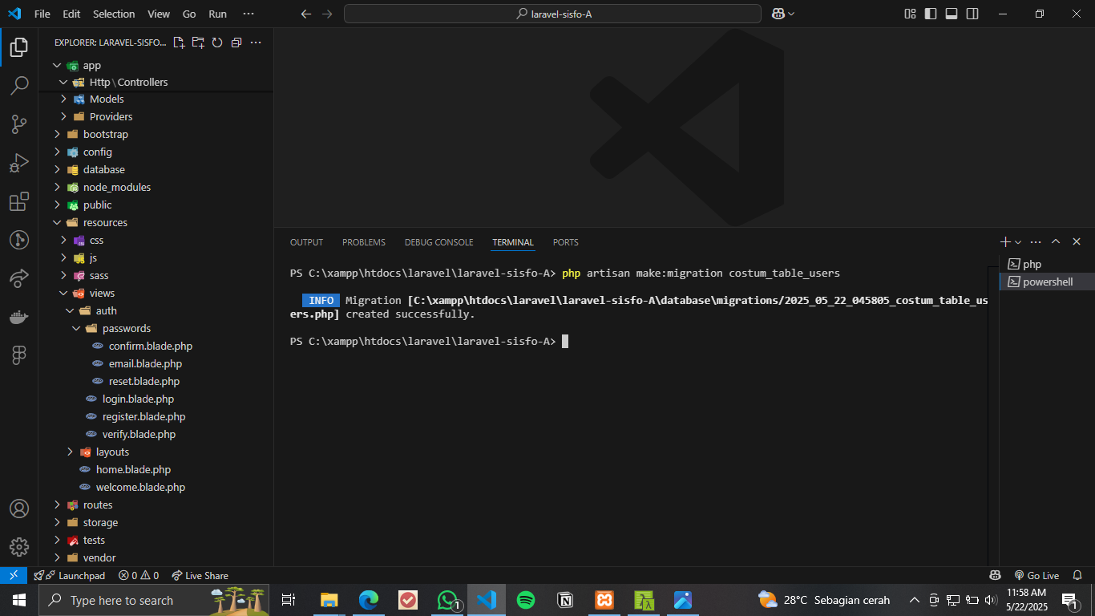Click Refresh Explorer icon
1095x616 pixels.
pyautogui.click(x=216, y=43)
